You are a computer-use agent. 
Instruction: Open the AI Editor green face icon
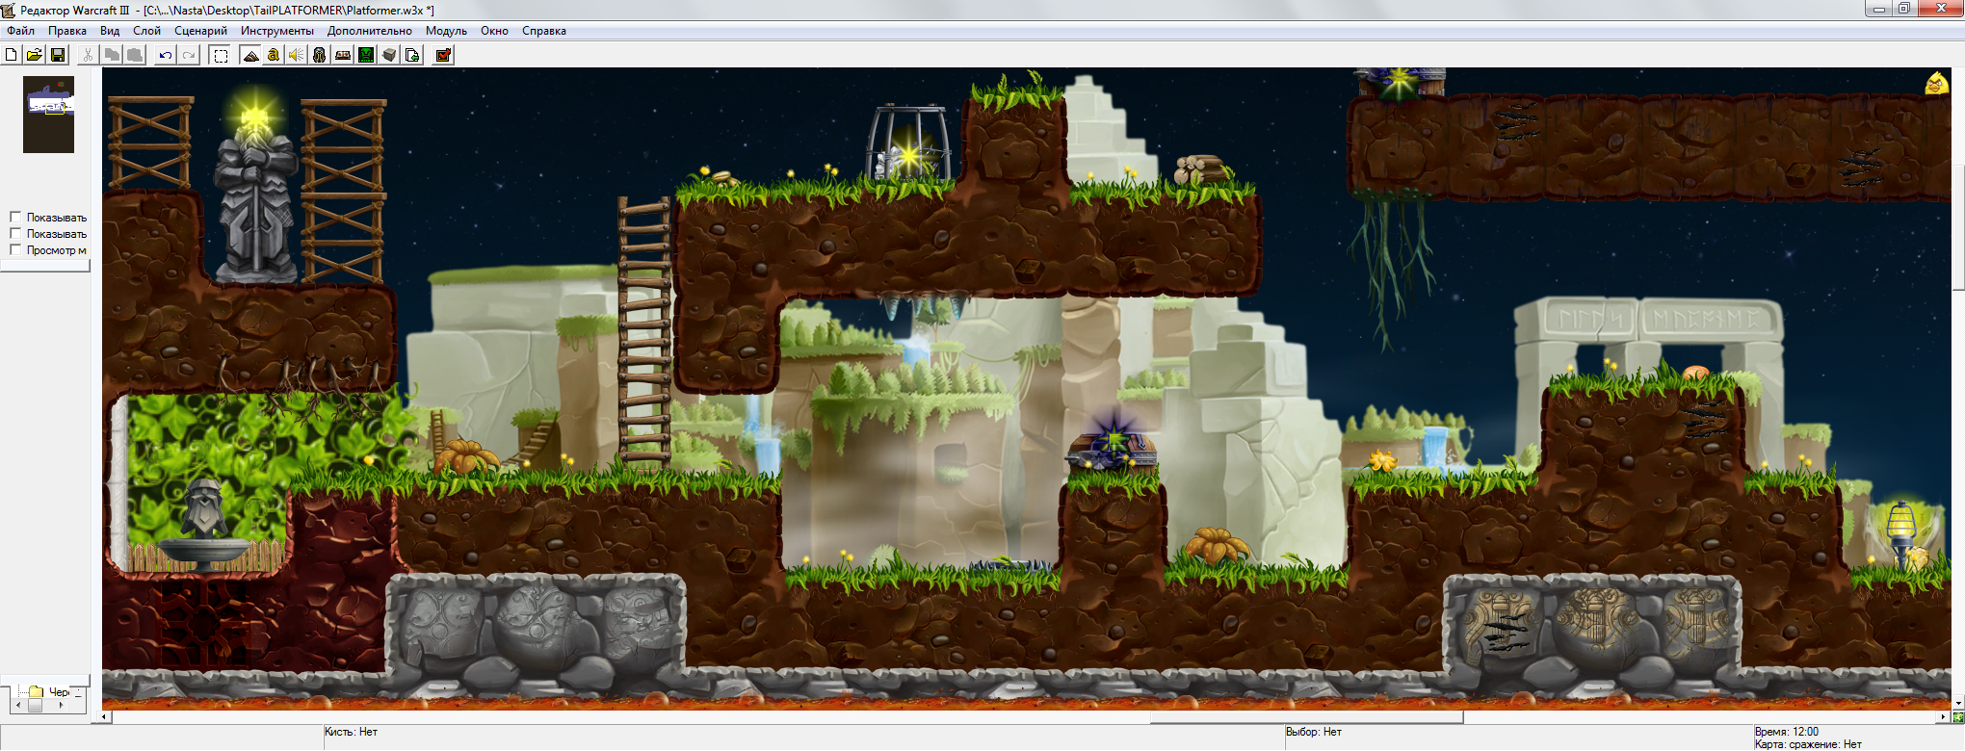pos(366,55)
